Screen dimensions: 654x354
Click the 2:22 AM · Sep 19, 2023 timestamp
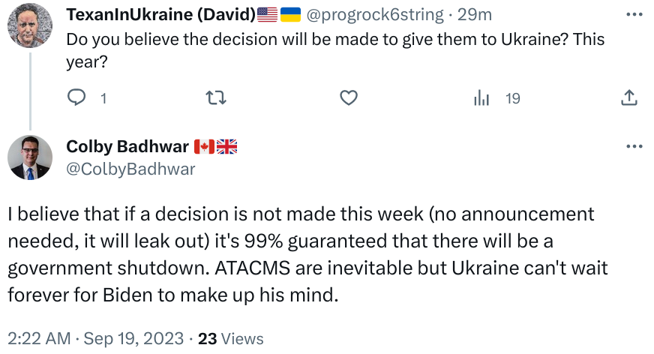pyautogui.click(x=96, y=338)
